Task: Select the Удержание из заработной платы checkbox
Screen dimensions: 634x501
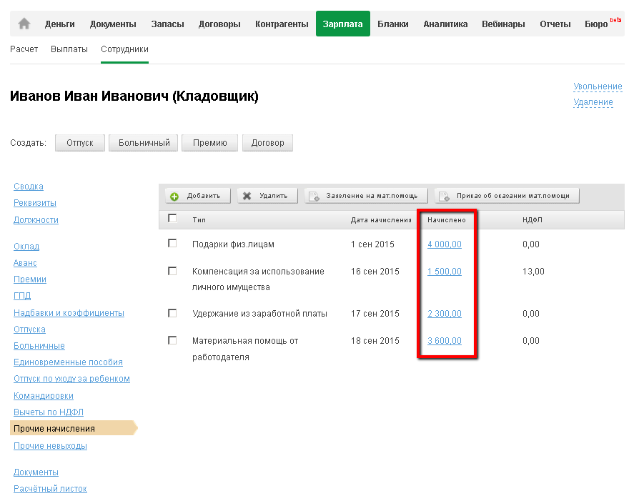Action: click(x=172, y=313)
